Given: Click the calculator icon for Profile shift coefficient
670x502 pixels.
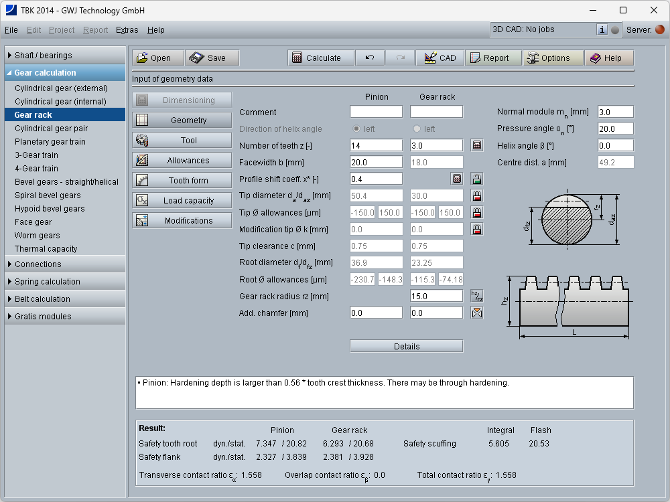Looking at the screenshot, I should 457,179.
